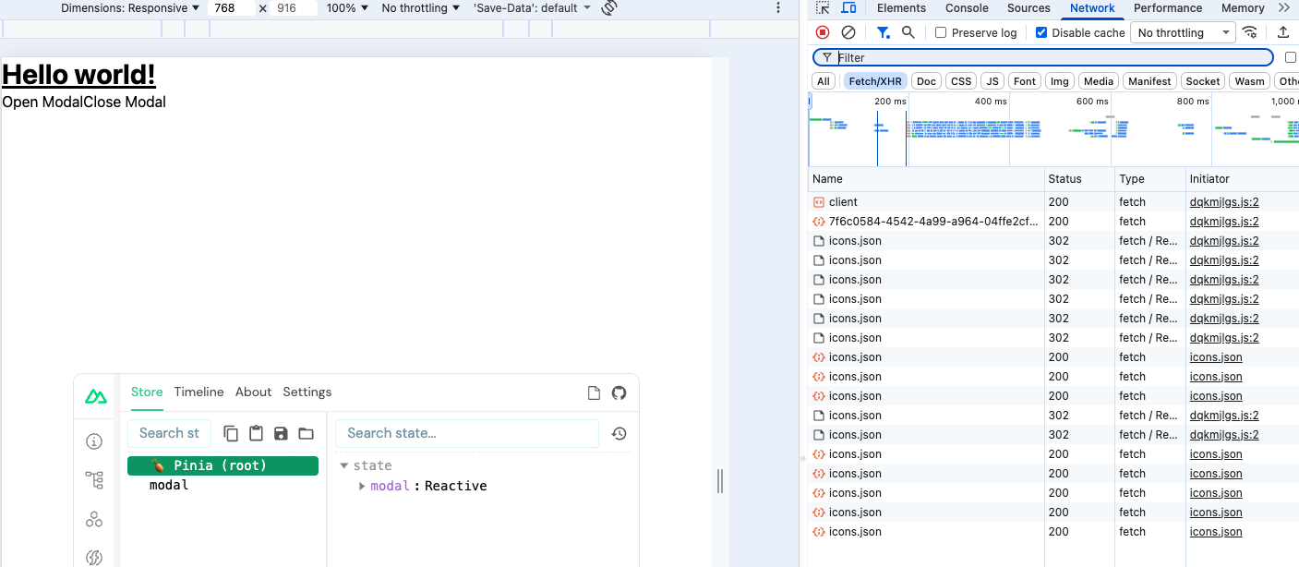Click the Search state input field
This screenshot has width=1299, height=567.
click(x=466, y=433)
